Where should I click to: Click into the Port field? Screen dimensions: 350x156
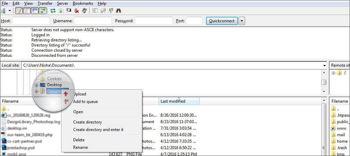194,21
